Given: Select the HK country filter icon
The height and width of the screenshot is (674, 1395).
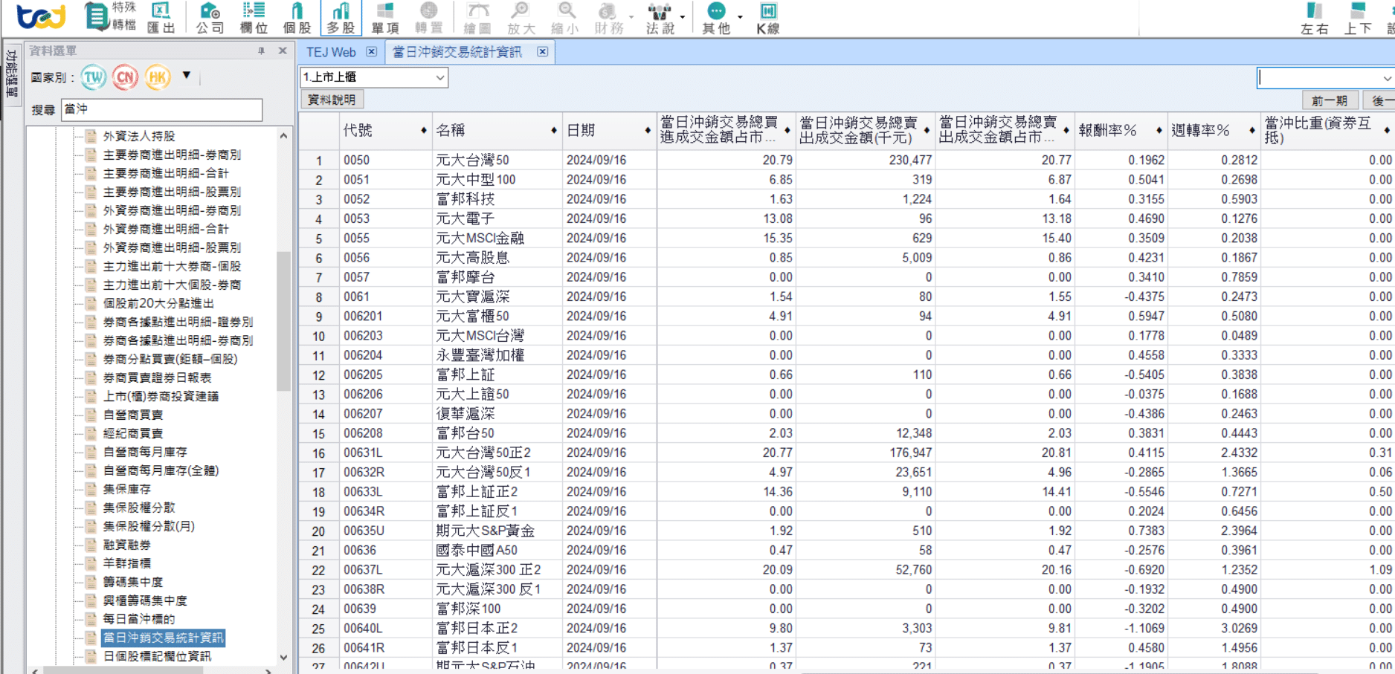Looking at the screenshot, I should click(x=157, y=77).
